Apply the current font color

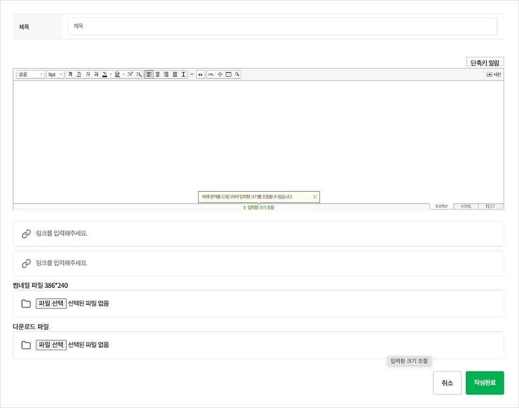(x=104, y=75)
